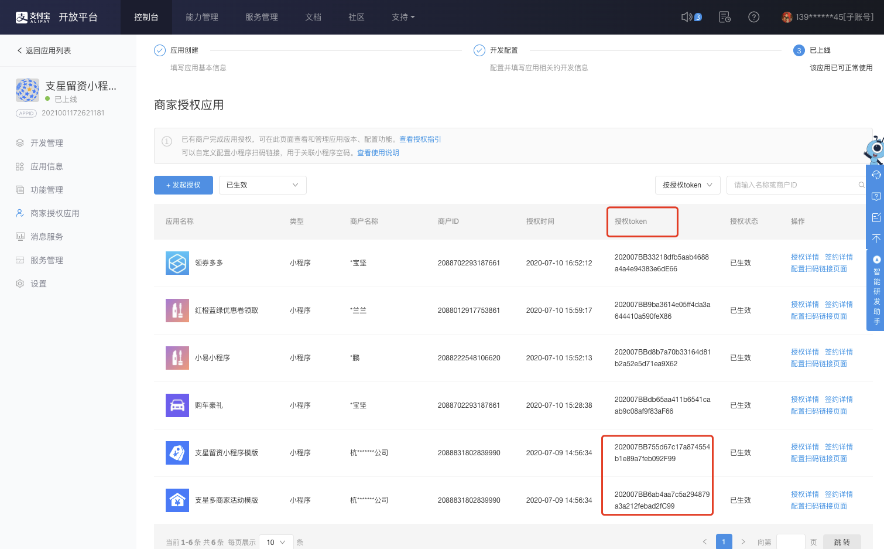Open 签约详情 for 小易小程序
The height and width of the screenshot is (549, 884).
coord(839,352)
